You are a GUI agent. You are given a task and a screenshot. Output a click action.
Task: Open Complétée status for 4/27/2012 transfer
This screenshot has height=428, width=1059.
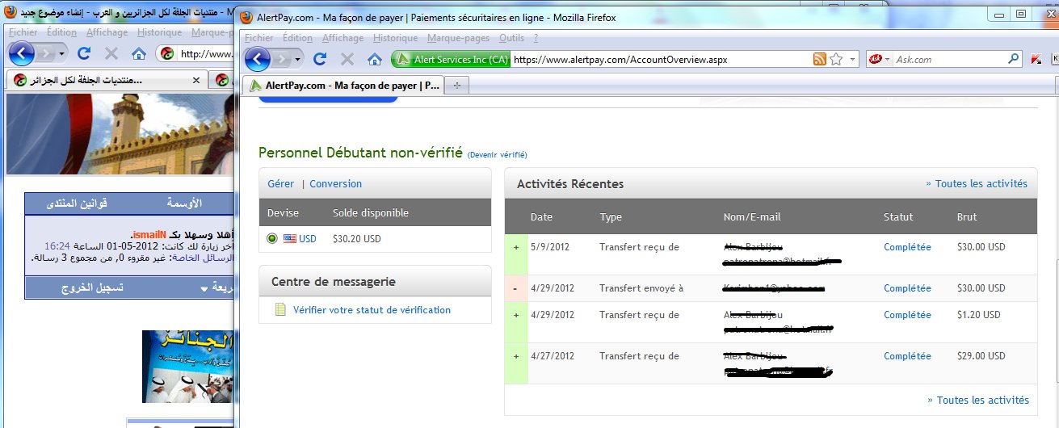click(x=907, y=356)
